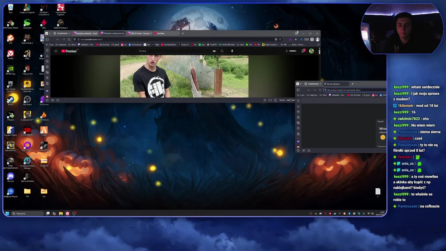446x251 pixels.
Task: Open Vivaldi desktop shortcut
Action: pos(10,55)
